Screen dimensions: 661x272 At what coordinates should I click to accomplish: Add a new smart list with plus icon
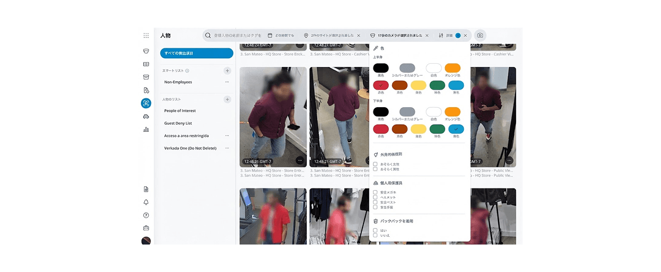(x=227, y=71)
